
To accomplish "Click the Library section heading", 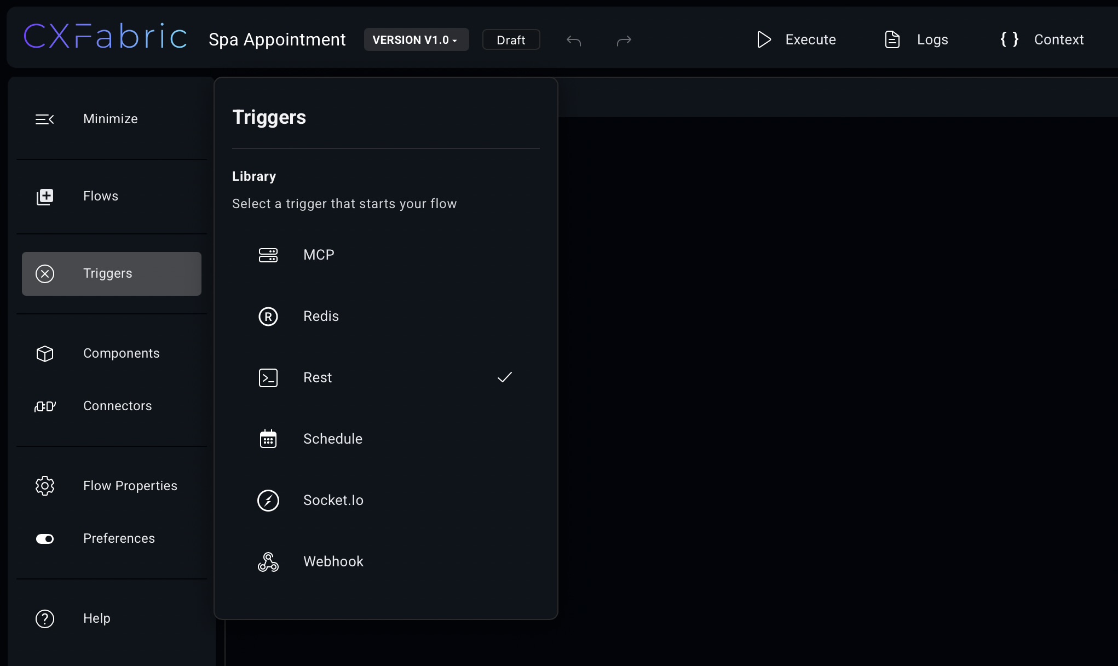I will (254, 176).
